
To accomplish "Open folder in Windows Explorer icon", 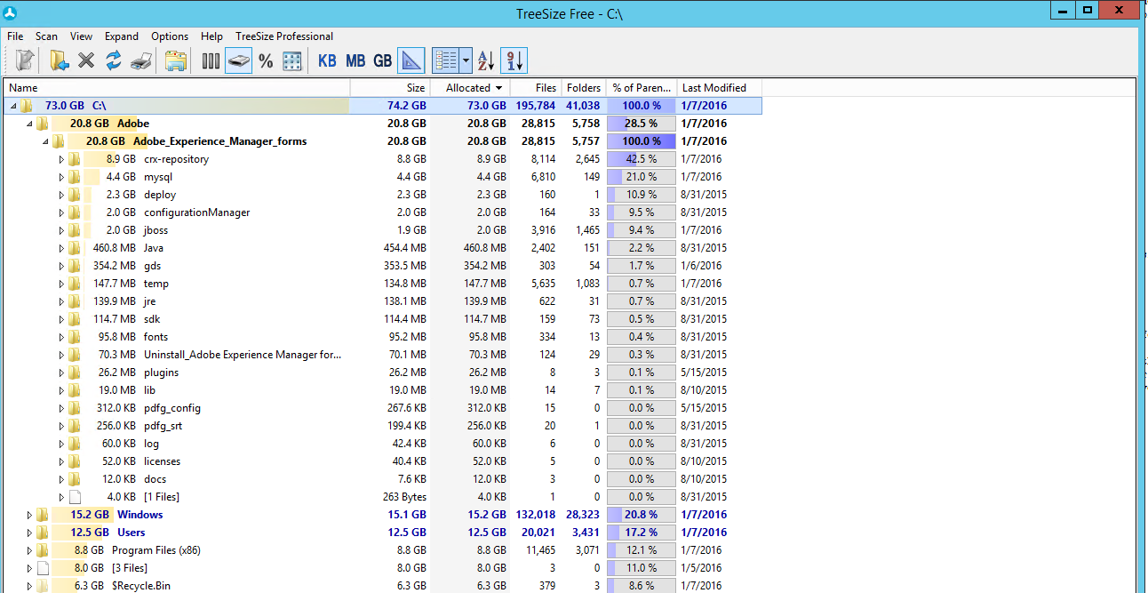I will coord(176,60).
